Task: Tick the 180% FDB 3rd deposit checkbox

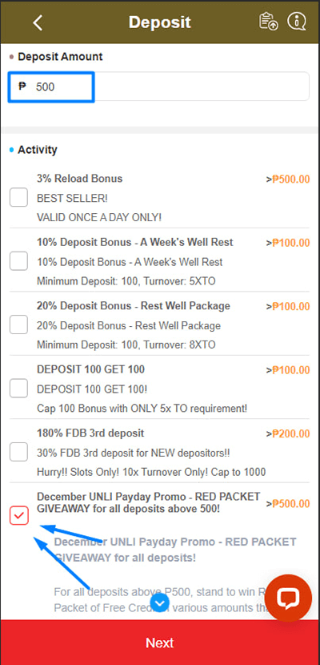Action: point(19,452)
